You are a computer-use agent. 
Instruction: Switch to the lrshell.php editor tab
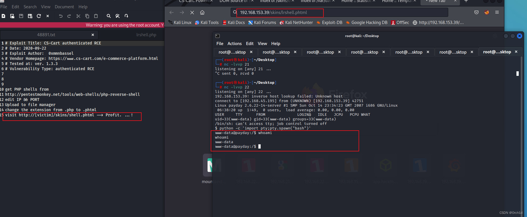[146, 35]
